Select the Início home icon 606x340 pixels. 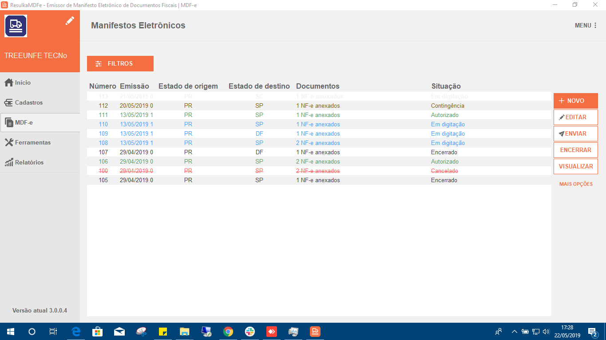pos(8,82)
